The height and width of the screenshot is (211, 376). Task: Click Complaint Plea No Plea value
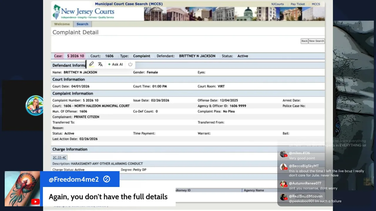click(229, 111)
